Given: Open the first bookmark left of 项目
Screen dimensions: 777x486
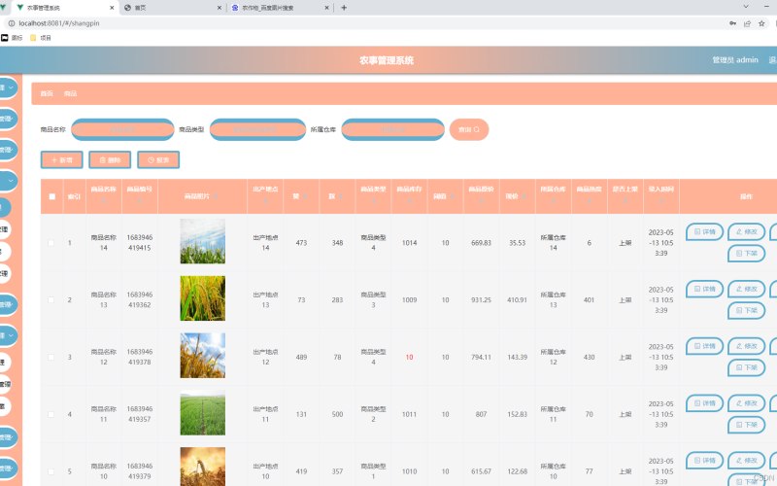Looking at the screenshot, I should click(12, 38).
